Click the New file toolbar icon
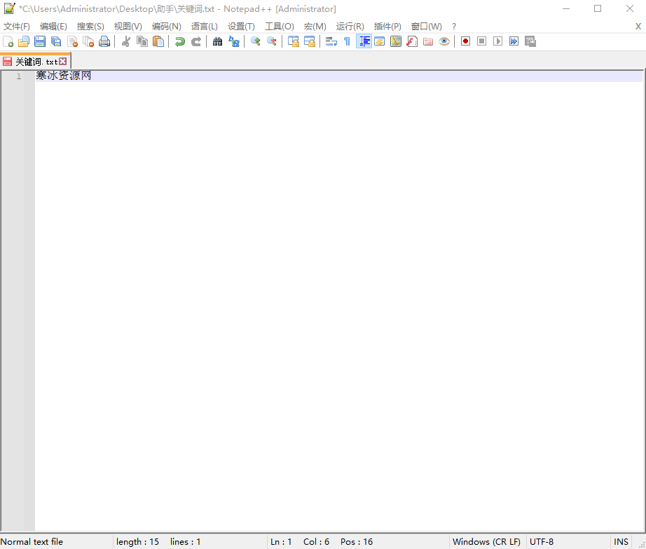Viewport: 646px width, 549px height. (x=8, y=41)
